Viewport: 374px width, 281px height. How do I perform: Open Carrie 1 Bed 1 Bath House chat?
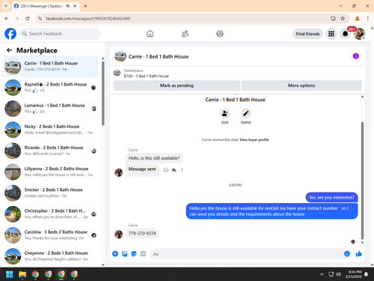tap(50, 67)
